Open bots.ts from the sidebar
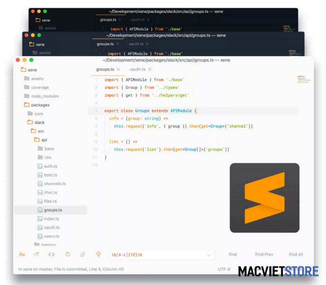The height and width of the screenshot is (285, 326). click(47, 175)
